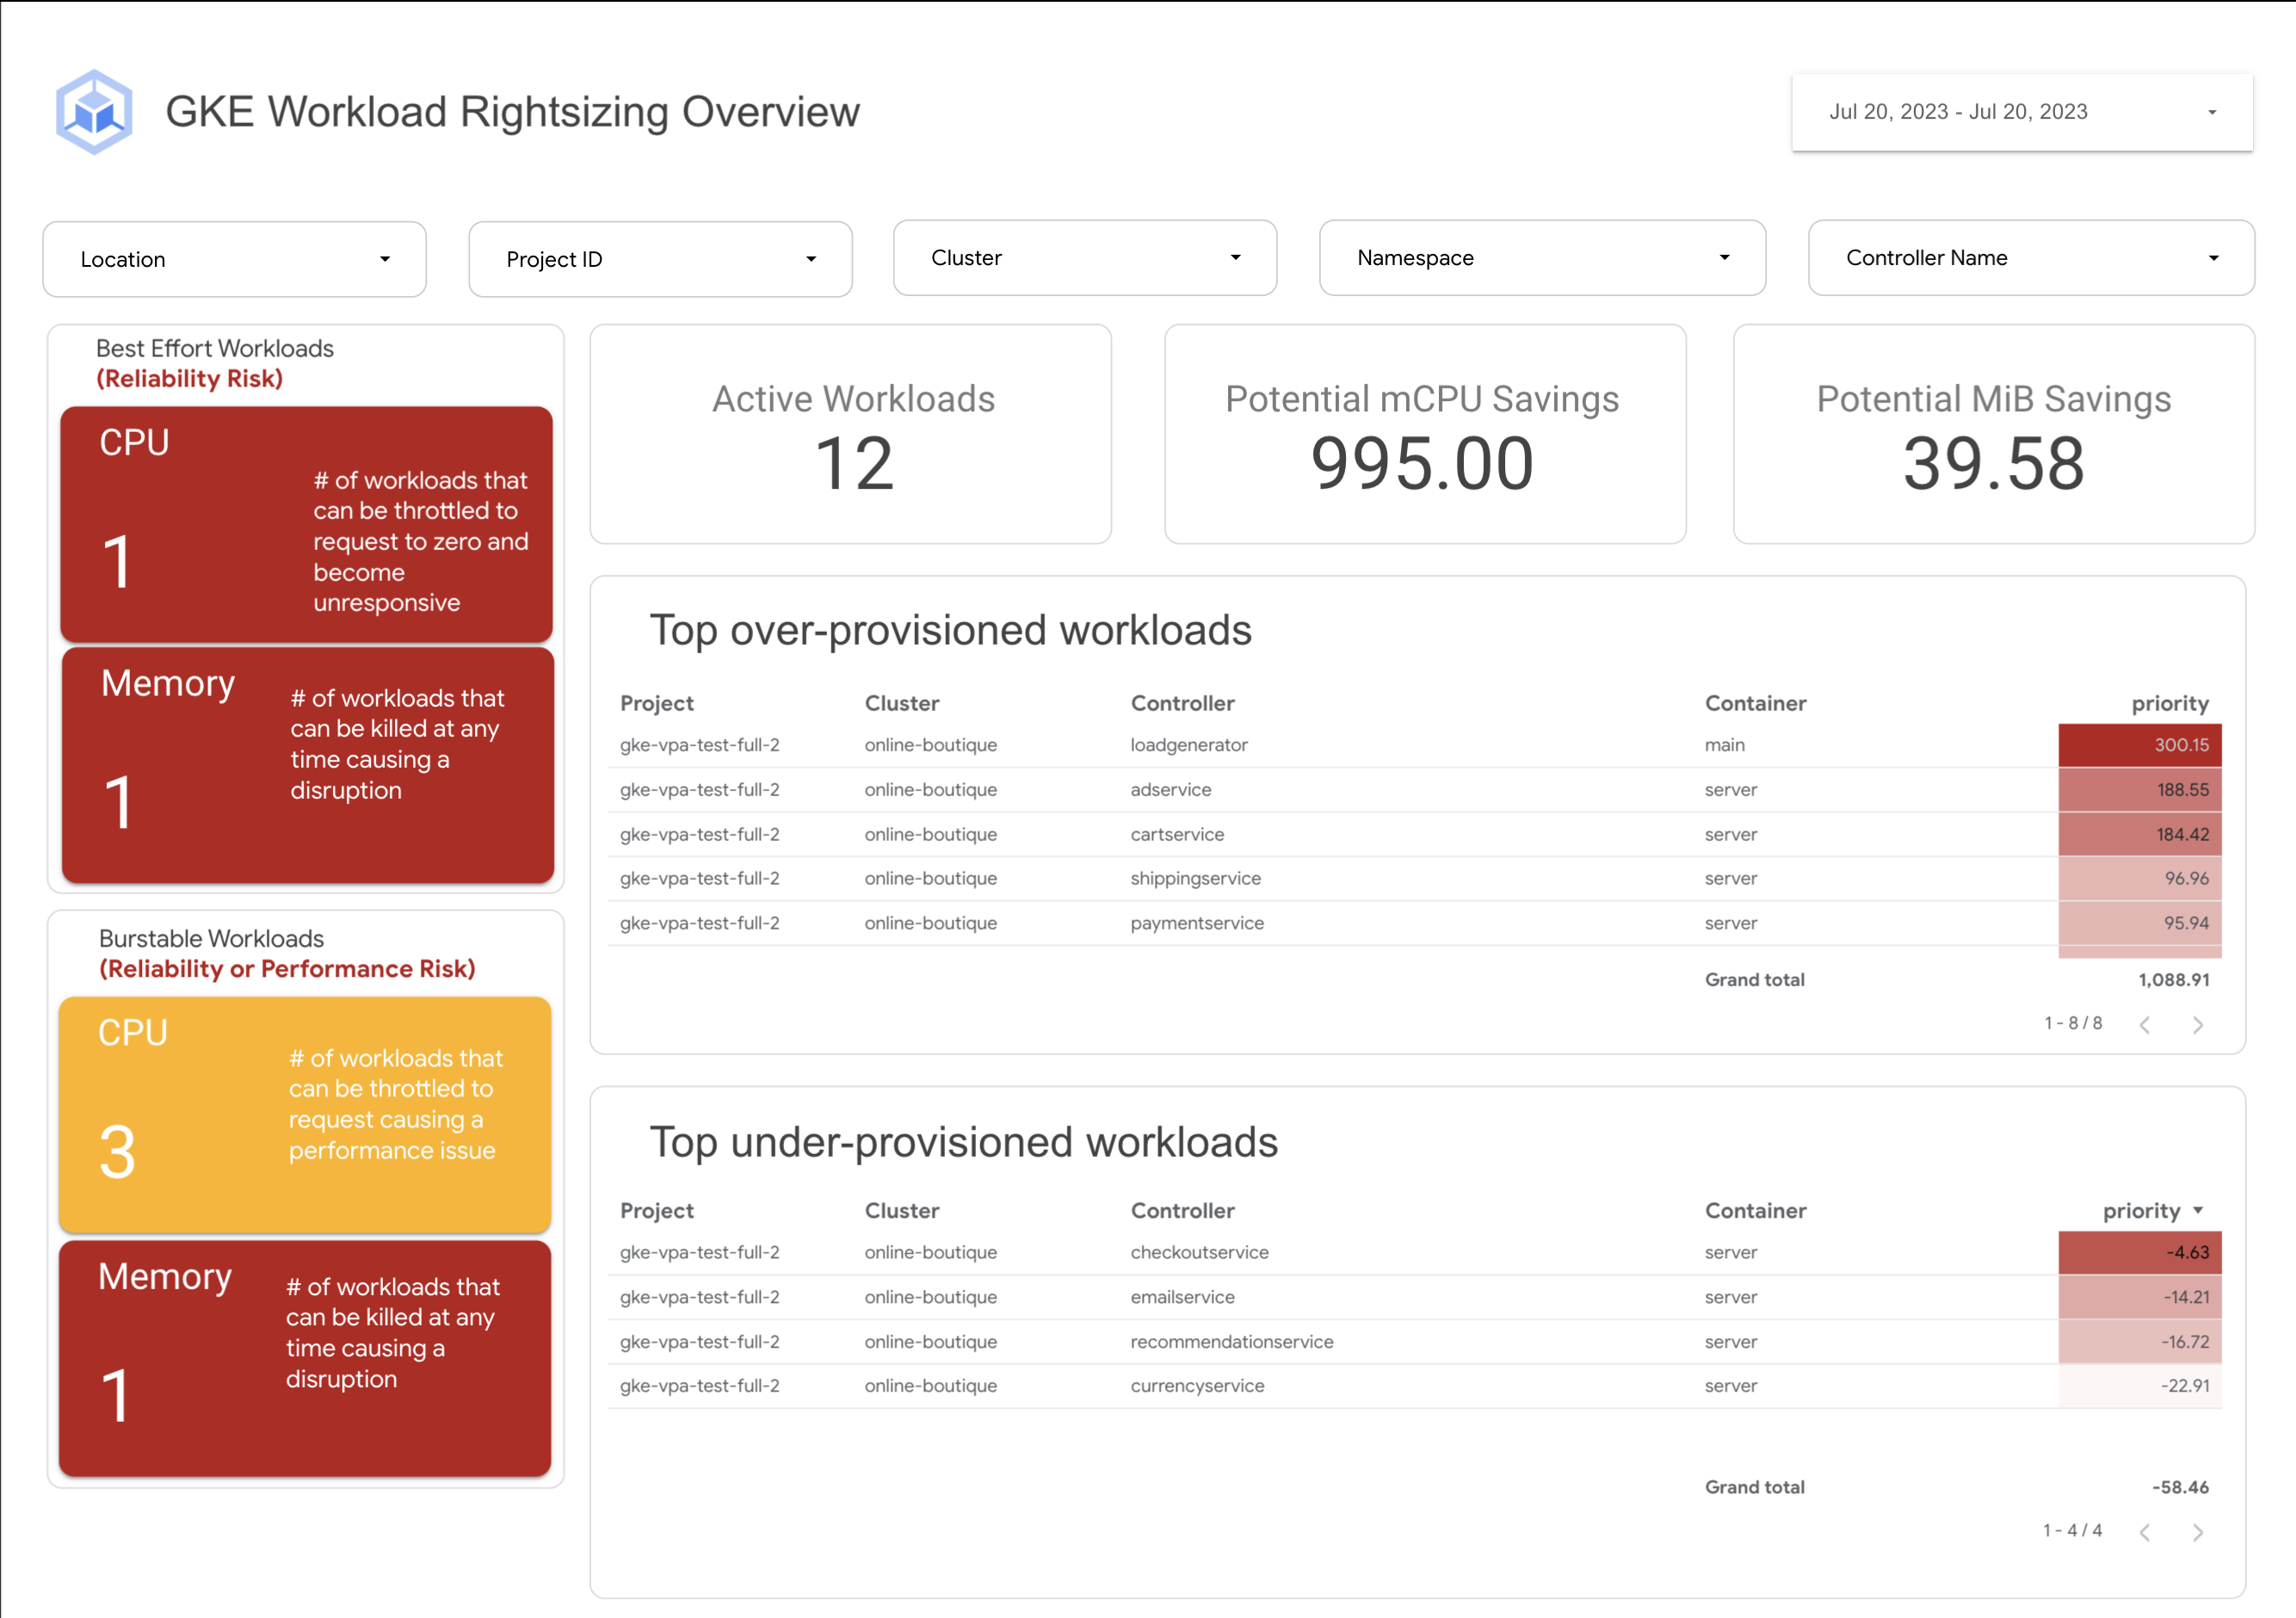Open the Project ID filter dropdown
This screenshot has width=2296, height=1618.
(660, 259)
